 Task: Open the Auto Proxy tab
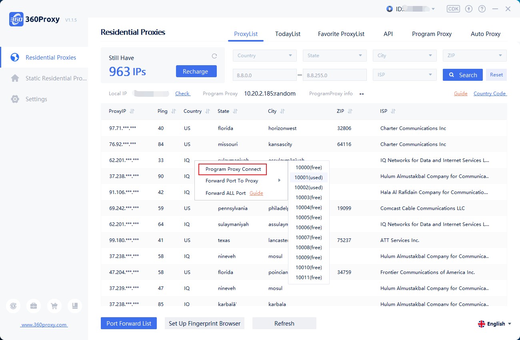point(486,34)
